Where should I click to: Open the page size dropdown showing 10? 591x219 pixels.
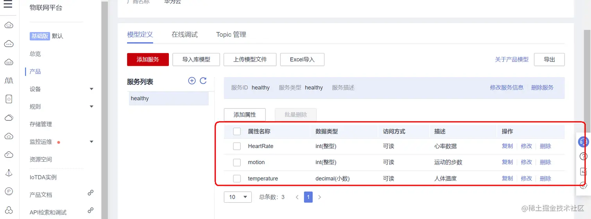point(238,197)
